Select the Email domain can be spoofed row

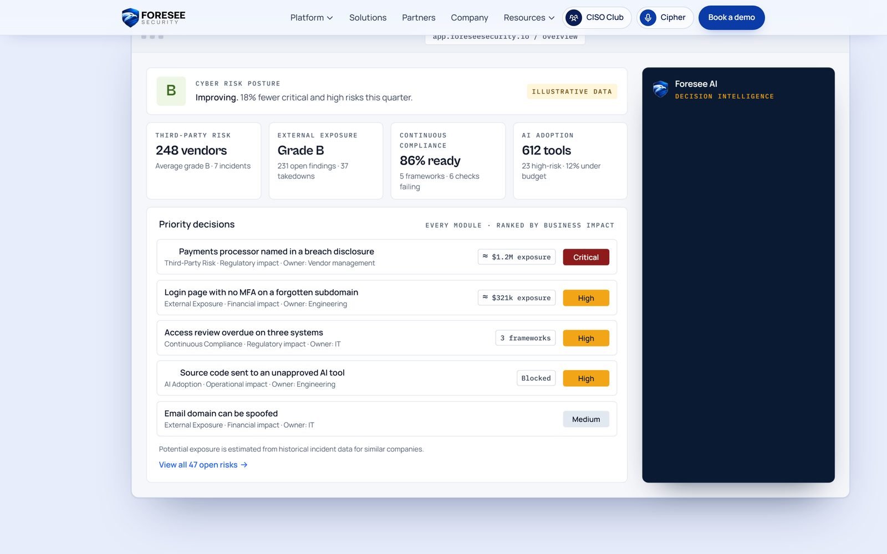point(386,419)
